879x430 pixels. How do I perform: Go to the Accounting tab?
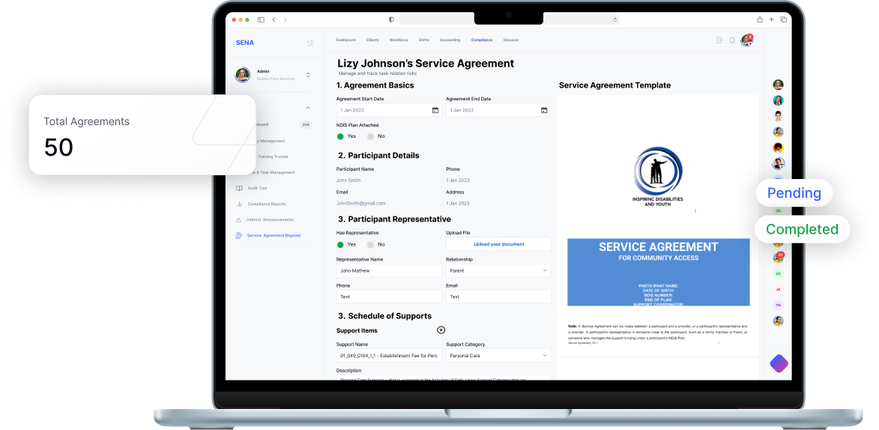coord(450,40)
